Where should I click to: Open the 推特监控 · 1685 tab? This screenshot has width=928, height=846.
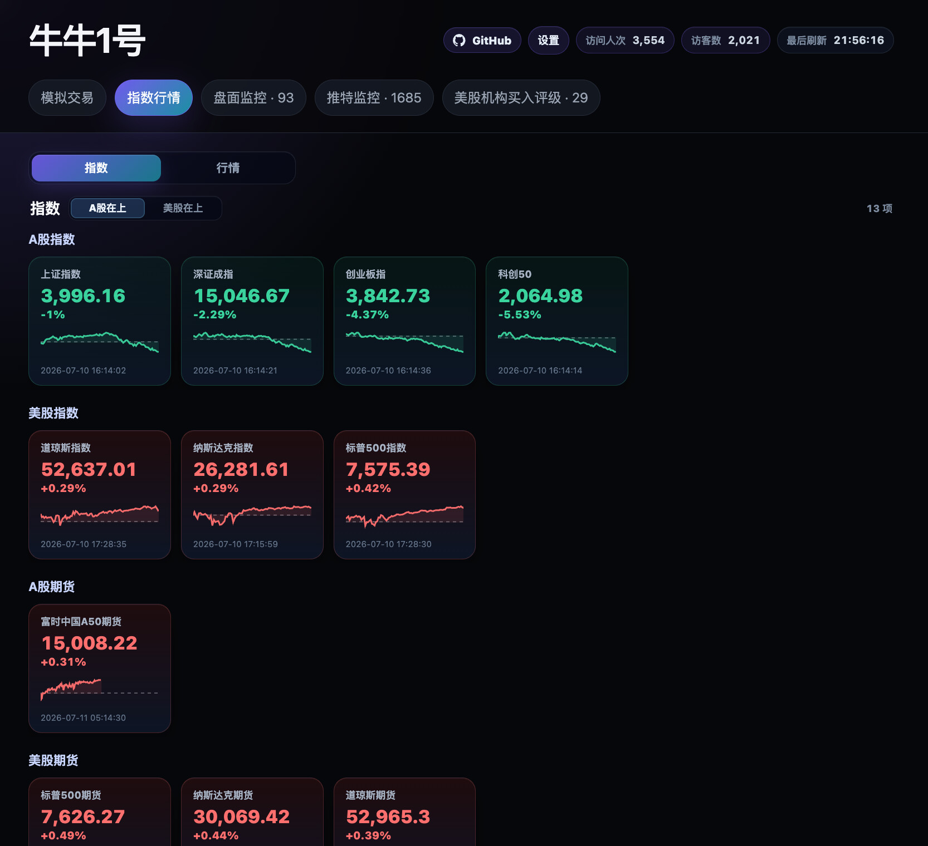(x=374, y=98)
